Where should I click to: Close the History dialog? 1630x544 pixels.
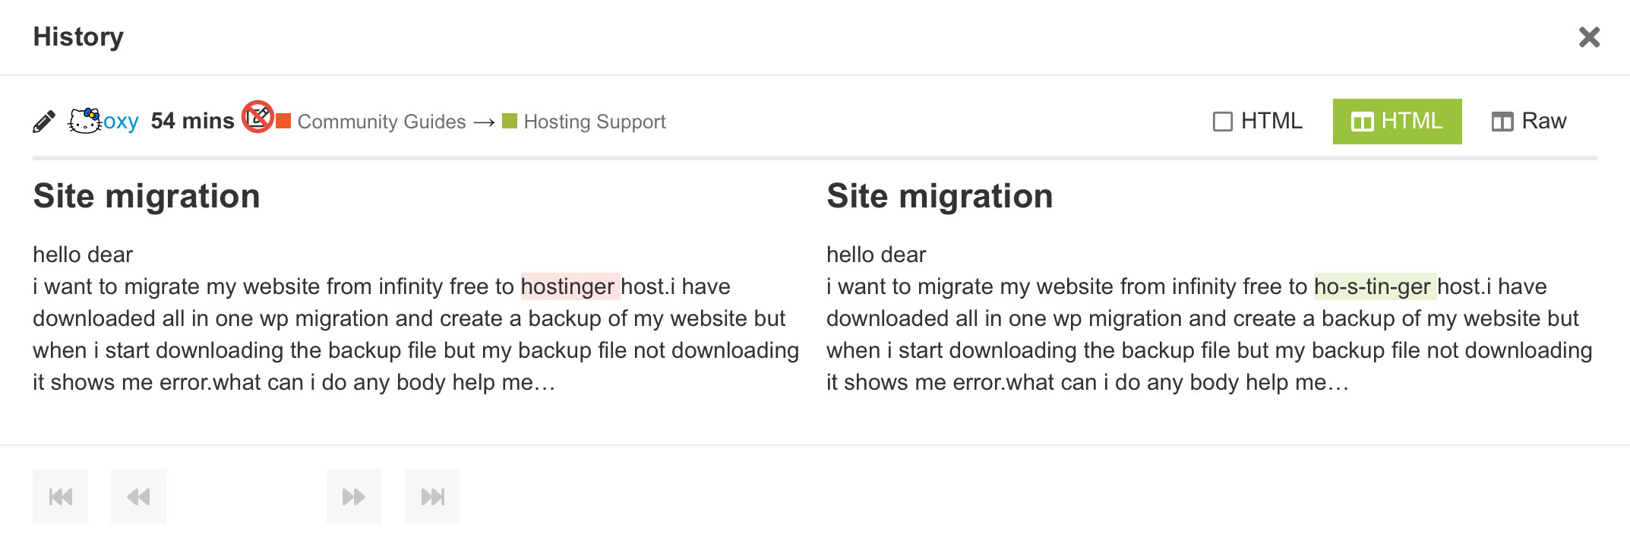1589,37
